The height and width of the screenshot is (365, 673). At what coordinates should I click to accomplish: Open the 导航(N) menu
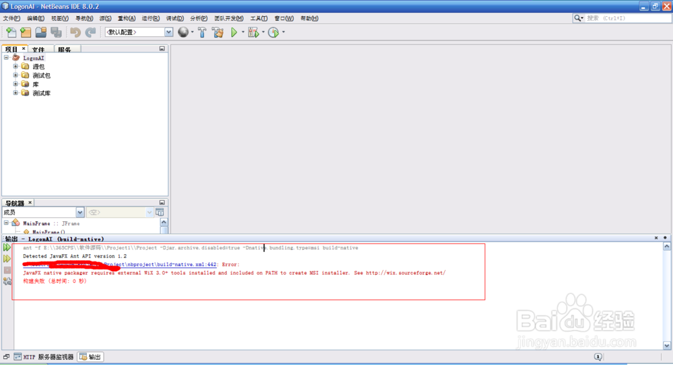coord(84,18)
